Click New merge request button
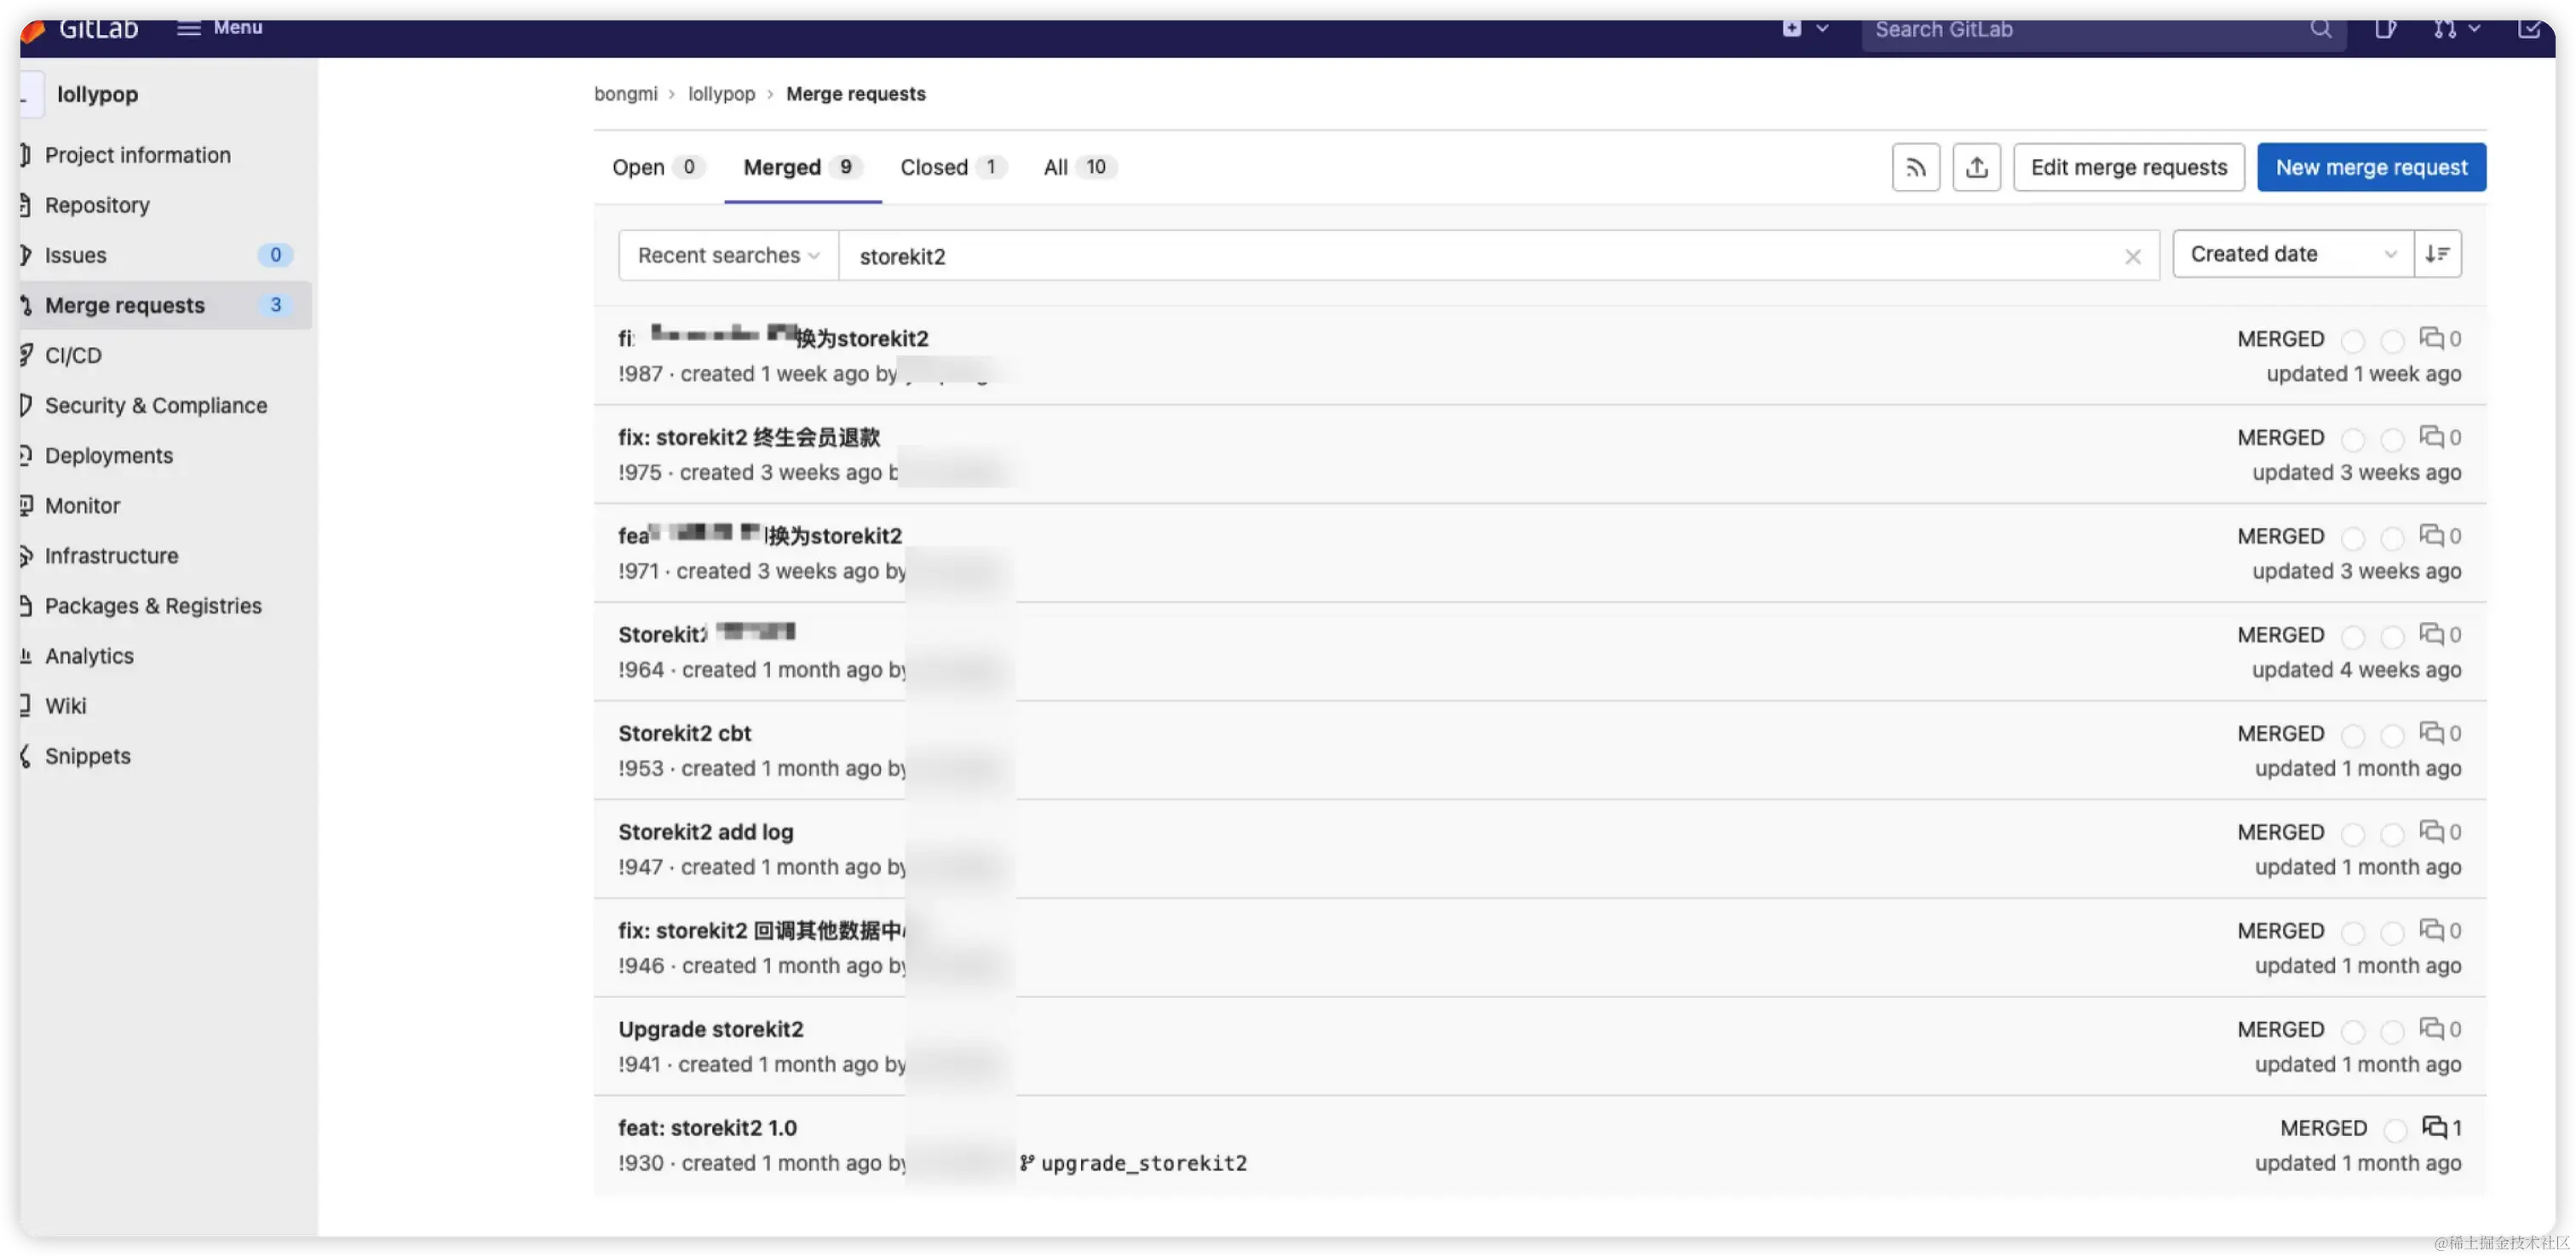 (2372, 167)
